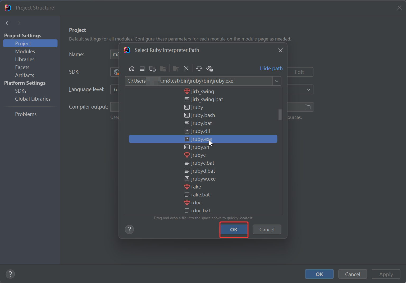Select jruby.bat in file list
Image resolution: width=406 pixels, height=283 pixels.
pyautogui.click(x=201, y=123)
